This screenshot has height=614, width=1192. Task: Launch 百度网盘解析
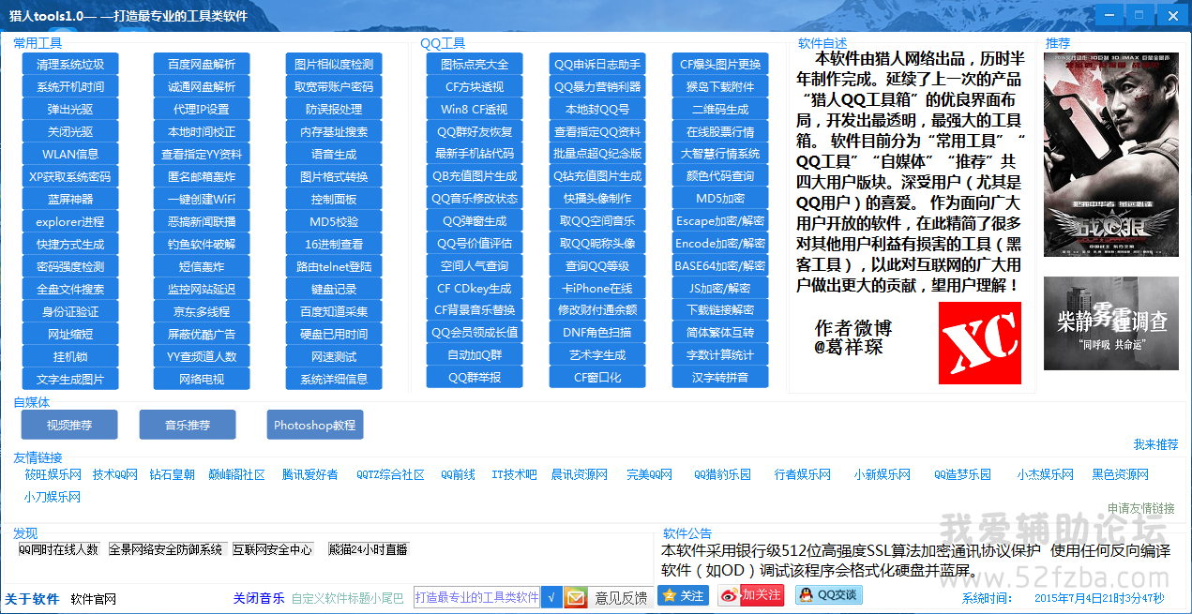click(x=202, y=65)
